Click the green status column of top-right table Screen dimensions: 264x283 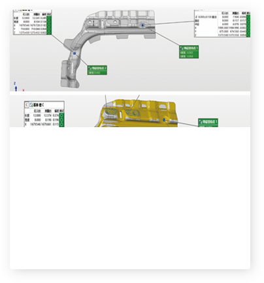[x=248, y=26]
